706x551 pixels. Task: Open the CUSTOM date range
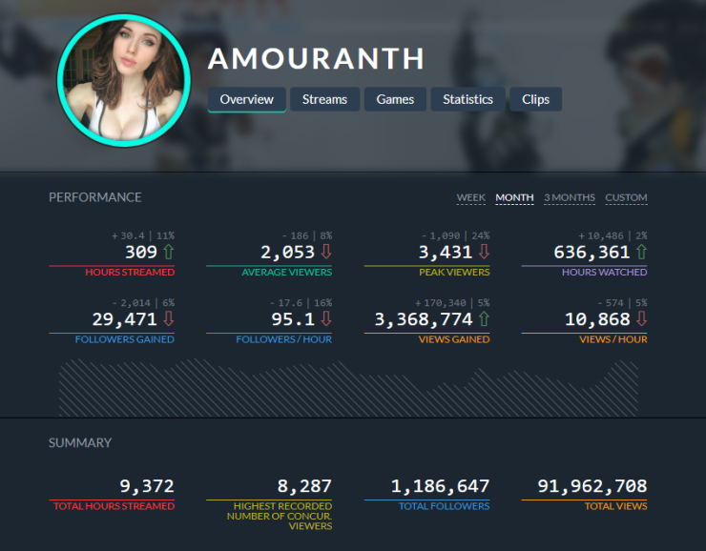tap(626, 198)
